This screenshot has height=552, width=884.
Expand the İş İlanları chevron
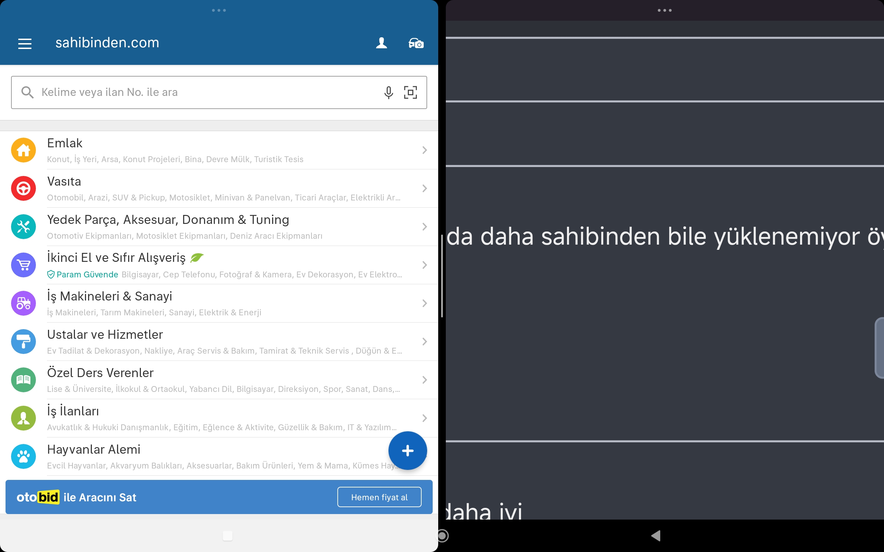[x=424, y=418]
